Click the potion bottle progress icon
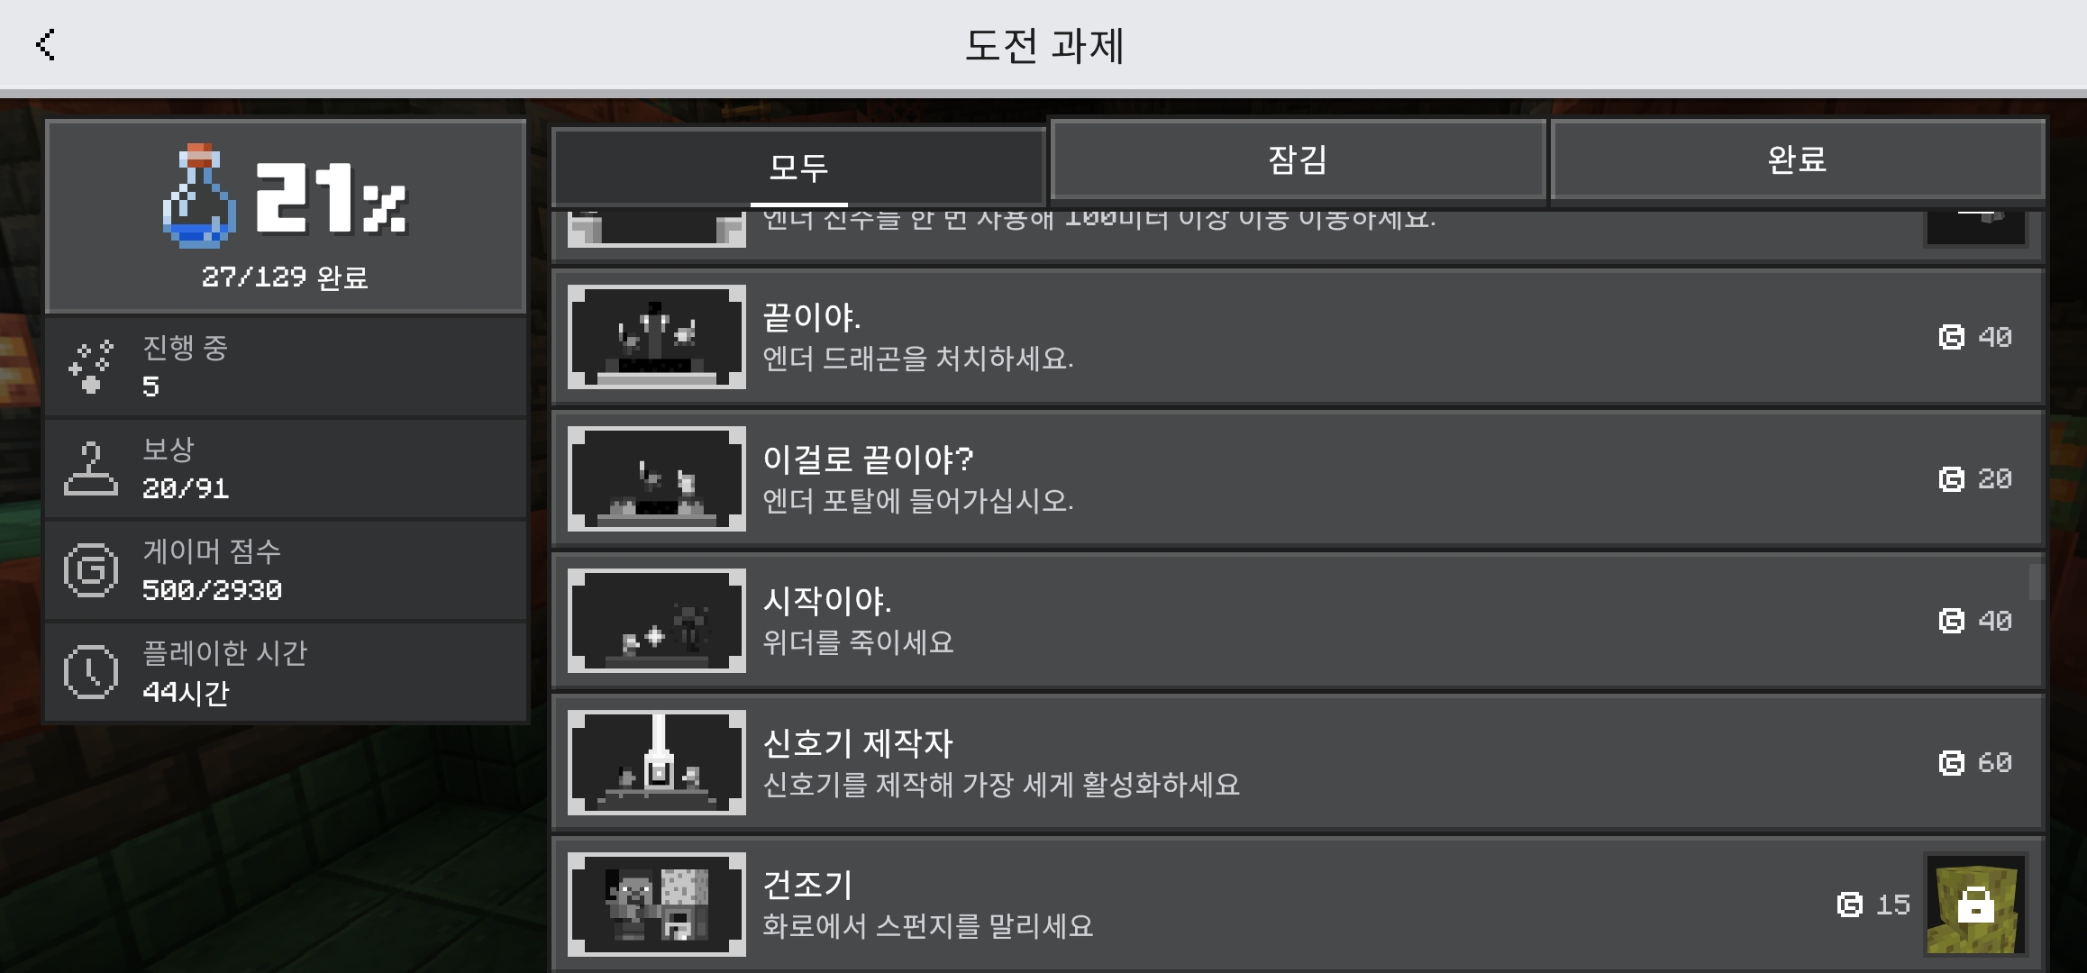Viewport: 2087px width, 973px height. [199, 196]
